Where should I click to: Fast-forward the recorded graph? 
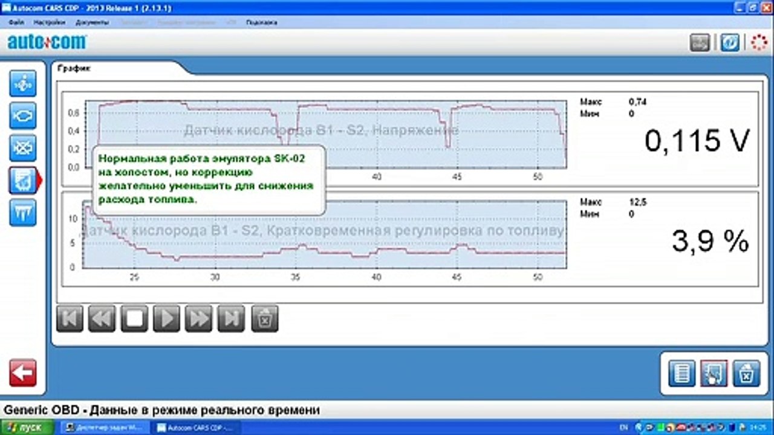tap(199, 318)
